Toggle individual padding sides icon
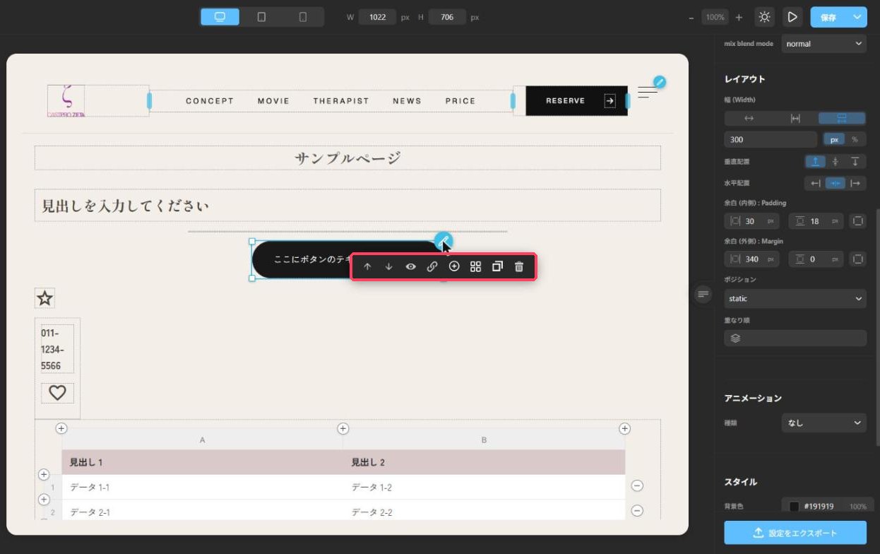The width and height of the screenshot is (880, 554). tap(858, 221)
